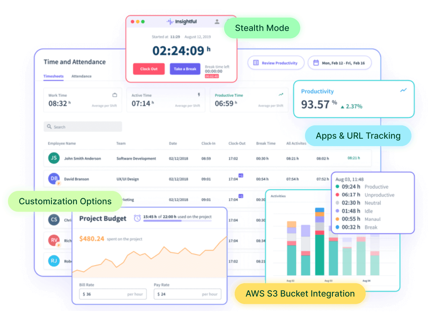Click the project hours used progress bar
Image resolution: width=437 pixels, height=312 pixels.
177,221
